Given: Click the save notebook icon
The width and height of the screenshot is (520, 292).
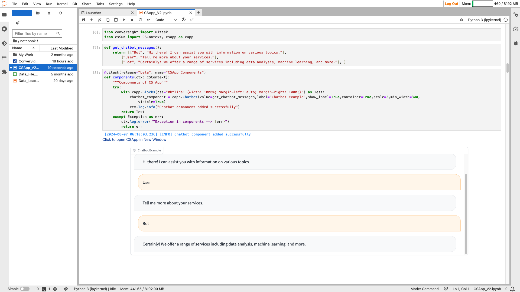Looking at the screenshot, I should (x=83, y=20).
